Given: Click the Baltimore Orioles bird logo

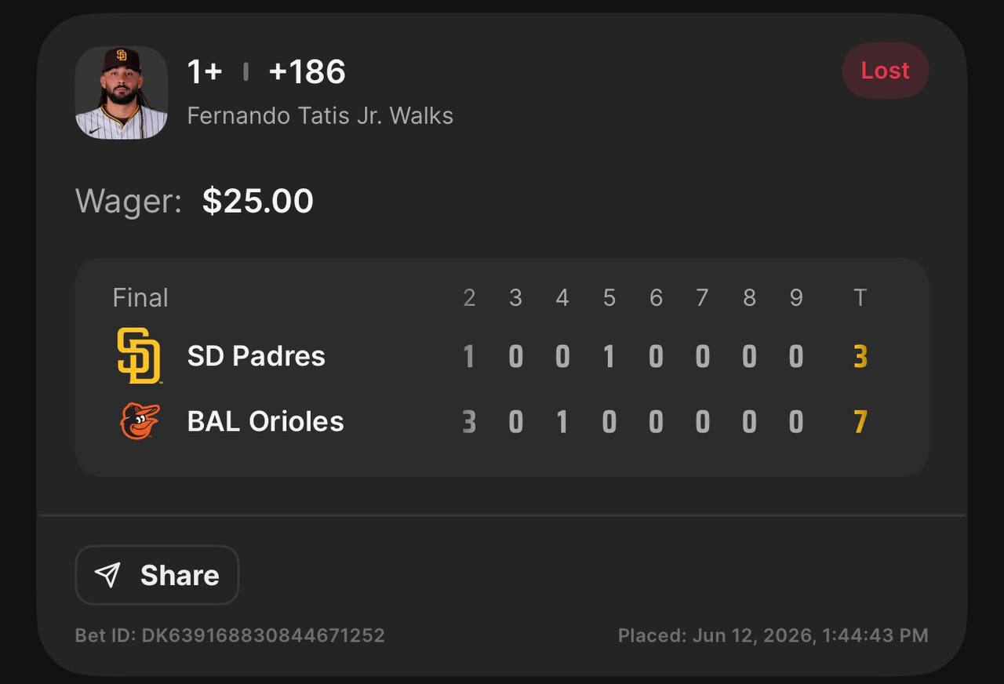Looking at the screenshot, I should (x=140, y=421).
